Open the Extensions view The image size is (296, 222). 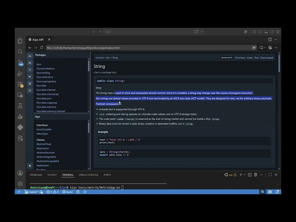pos(20,84)
